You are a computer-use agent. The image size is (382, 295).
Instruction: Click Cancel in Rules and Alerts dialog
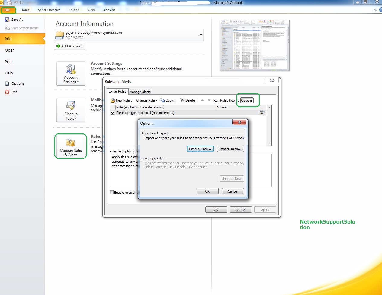[241, 210]
